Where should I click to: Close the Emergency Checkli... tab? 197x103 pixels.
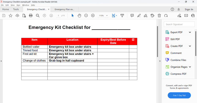point(49,9)
